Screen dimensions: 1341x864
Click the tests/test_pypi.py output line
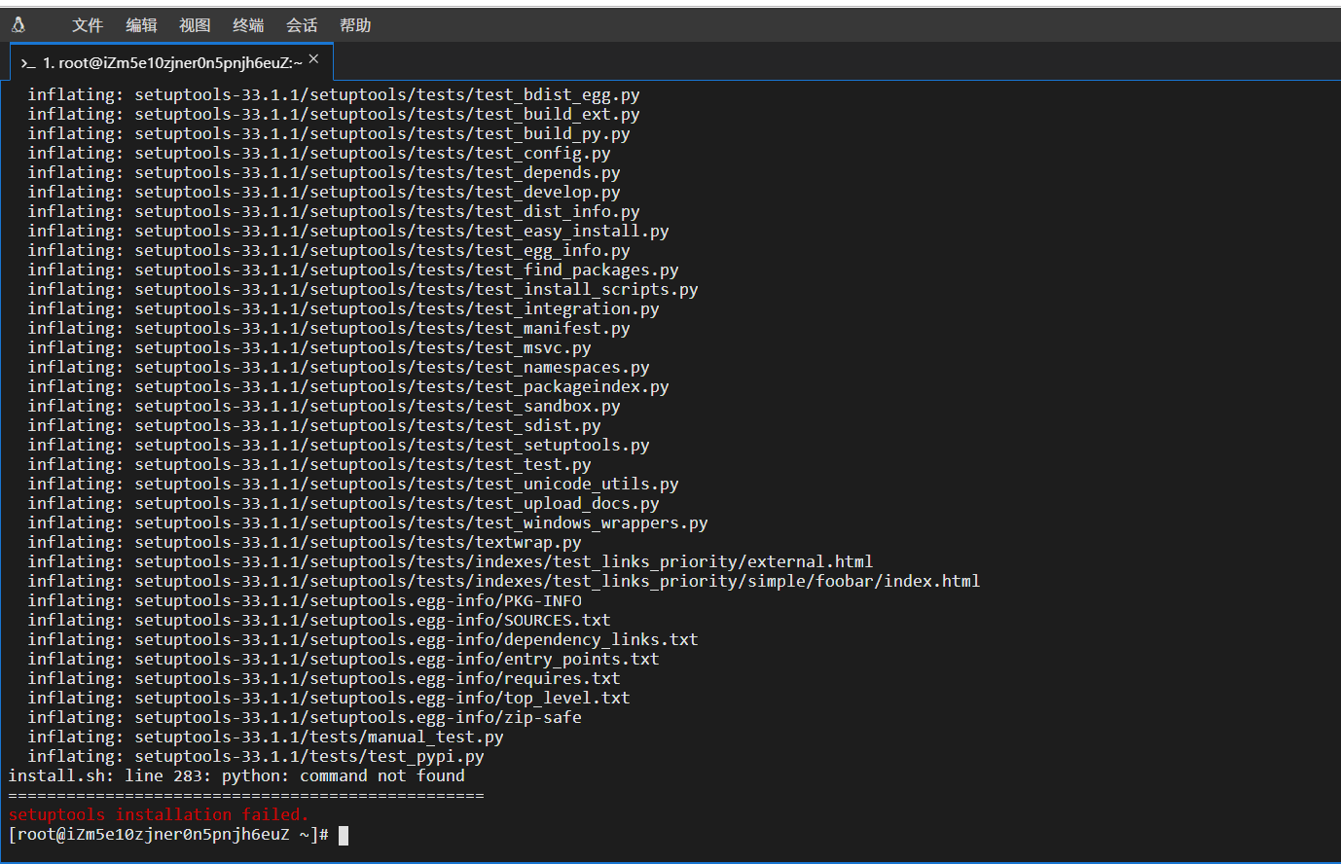[x=396, y=757]
